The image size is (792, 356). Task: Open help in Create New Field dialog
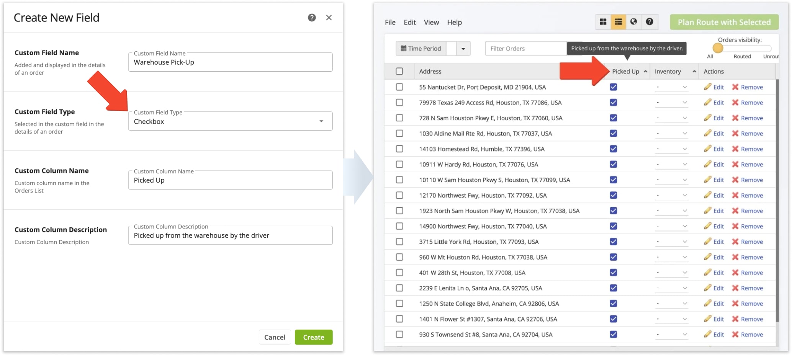tap(312, 18)
